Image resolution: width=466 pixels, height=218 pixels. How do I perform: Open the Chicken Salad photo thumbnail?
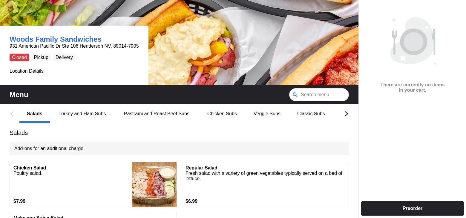pos(154,185)
